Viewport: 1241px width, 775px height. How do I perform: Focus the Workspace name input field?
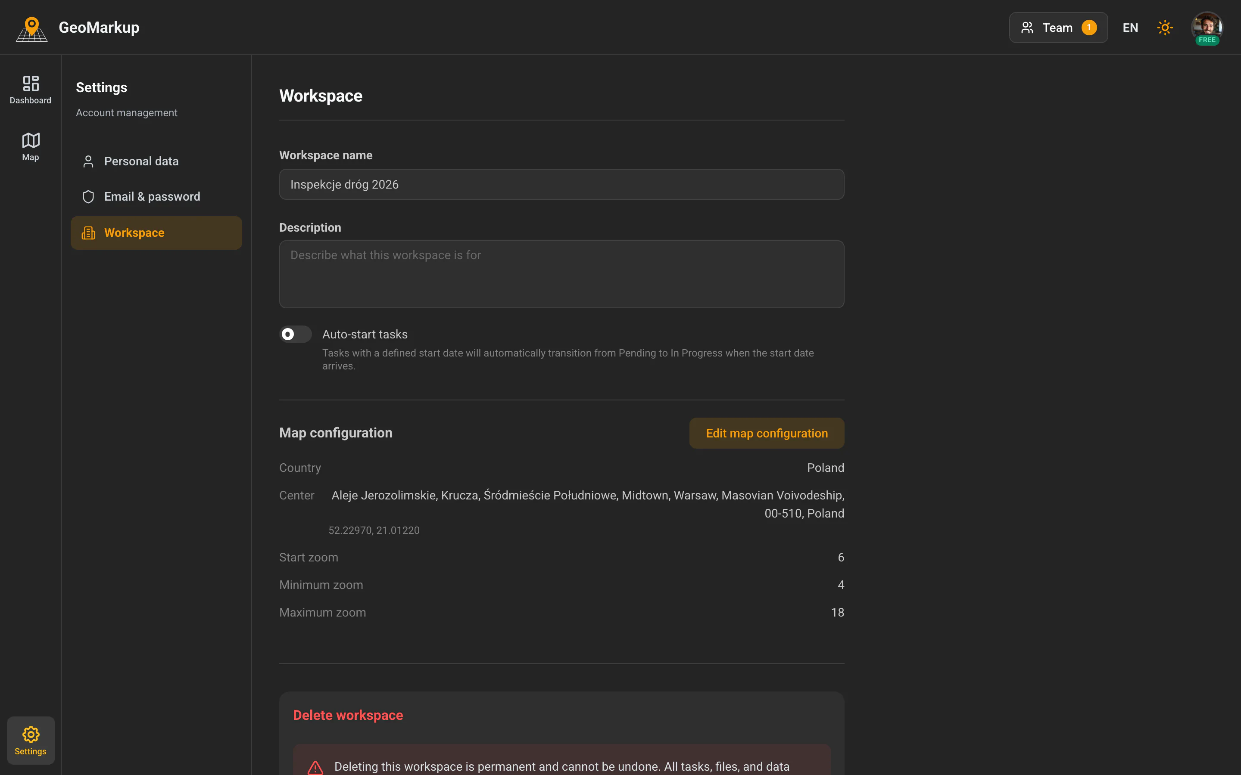coord(561,185)
